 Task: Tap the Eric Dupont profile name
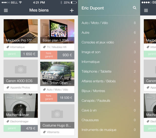pyautogui.click(x=93, y=8)
